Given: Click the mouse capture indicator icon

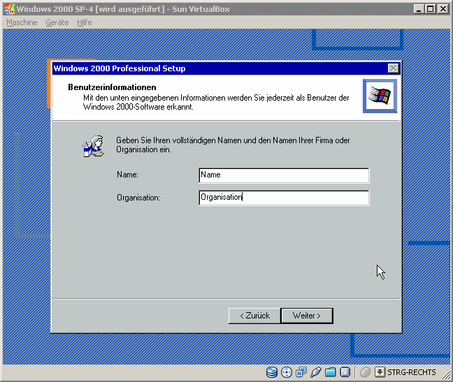Looking at the screenshot, I should pyautogui.click(x=366, y=372).
